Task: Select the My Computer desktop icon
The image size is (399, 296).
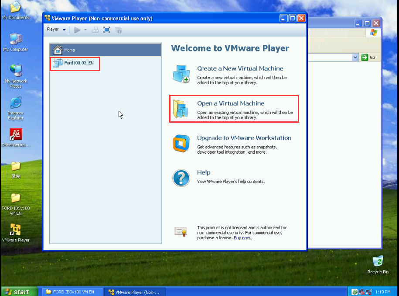Action: (16, 42)
